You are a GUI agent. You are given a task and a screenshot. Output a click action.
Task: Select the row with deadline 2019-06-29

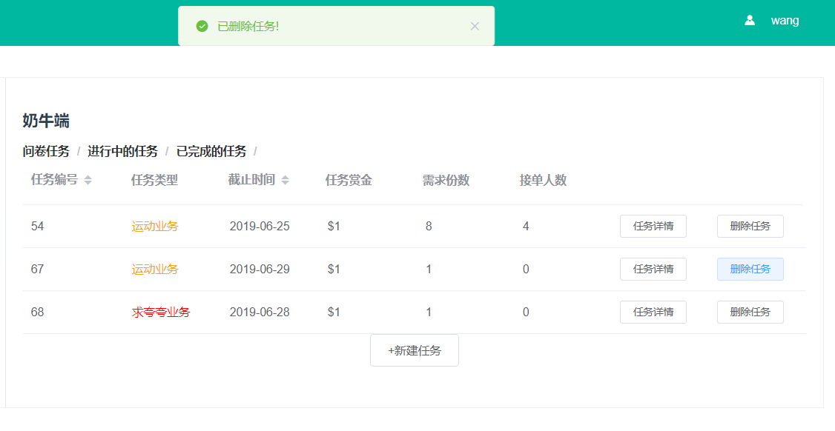coord(260,269)
